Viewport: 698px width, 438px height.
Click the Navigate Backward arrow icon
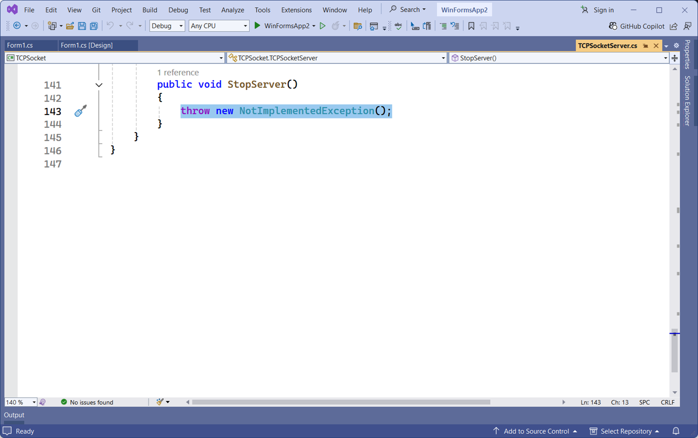tap(17, 26)
